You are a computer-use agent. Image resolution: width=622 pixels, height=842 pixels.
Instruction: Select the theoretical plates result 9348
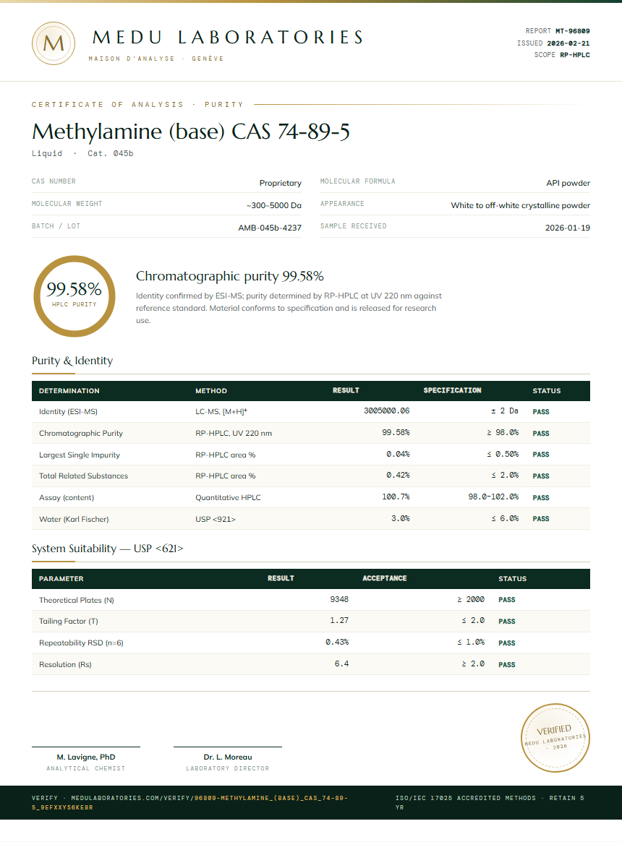pos(339,599)
